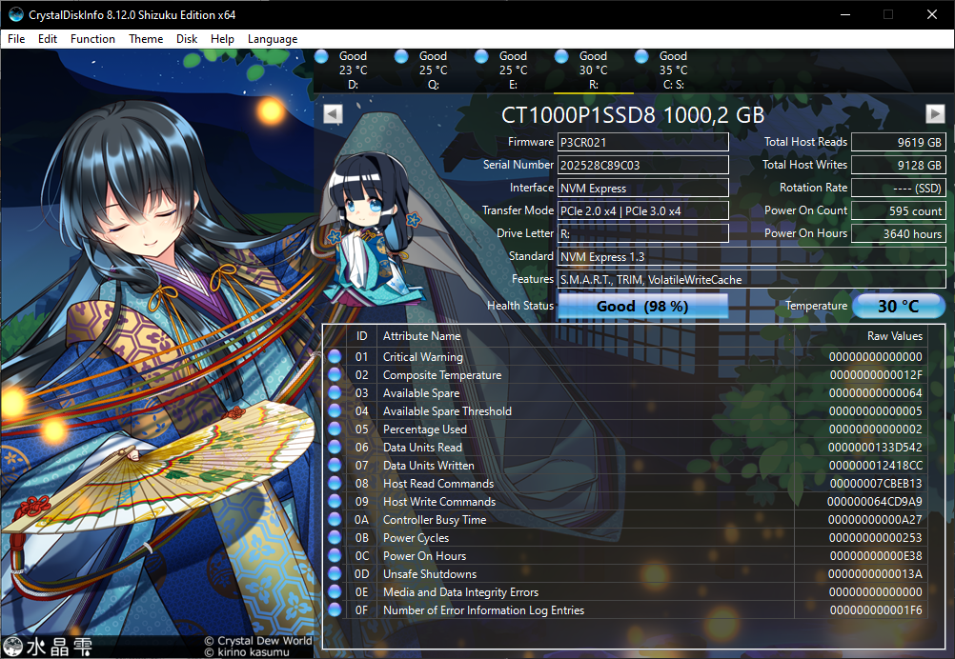Click the Drive Letter field R:

642,233
